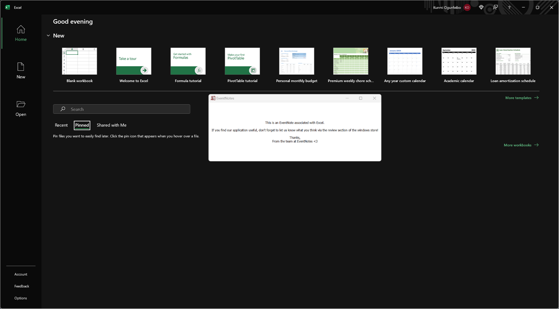Start the Formula tutorial template
Screen dimensions: 559x309
[x=188, y=61]
